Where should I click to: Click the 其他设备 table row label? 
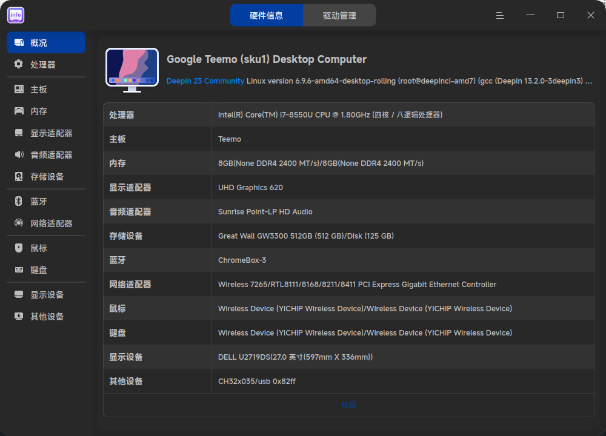point(126,381)
